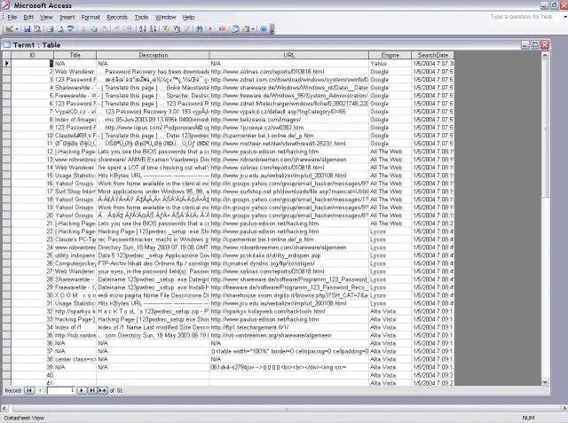Click the sparkyx.kolayweb.com URL cell
This screenshot has height=423, width=568.
pos(289,311)
